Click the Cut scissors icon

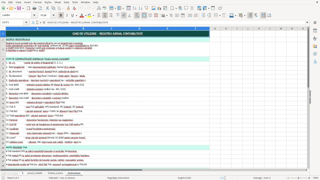pos(47,8)
